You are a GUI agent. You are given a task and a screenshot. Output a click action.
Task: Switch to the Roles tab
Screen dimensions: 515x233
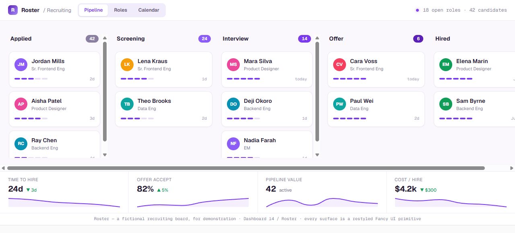coord(120,10)
